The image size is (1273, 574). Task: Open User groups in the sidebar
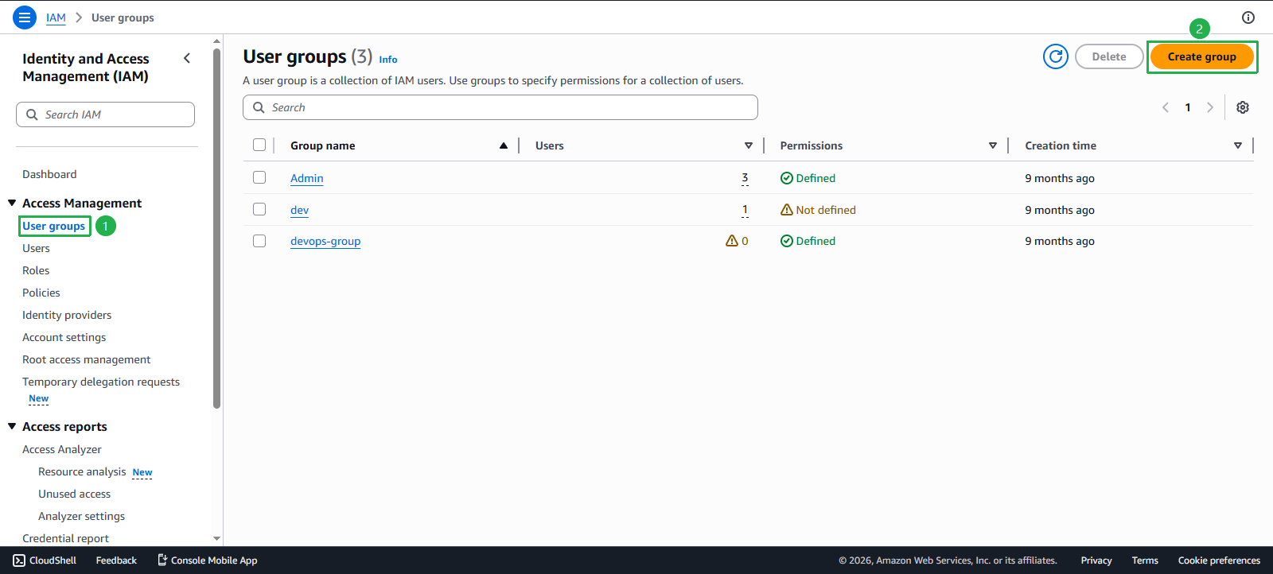(54, 226)
